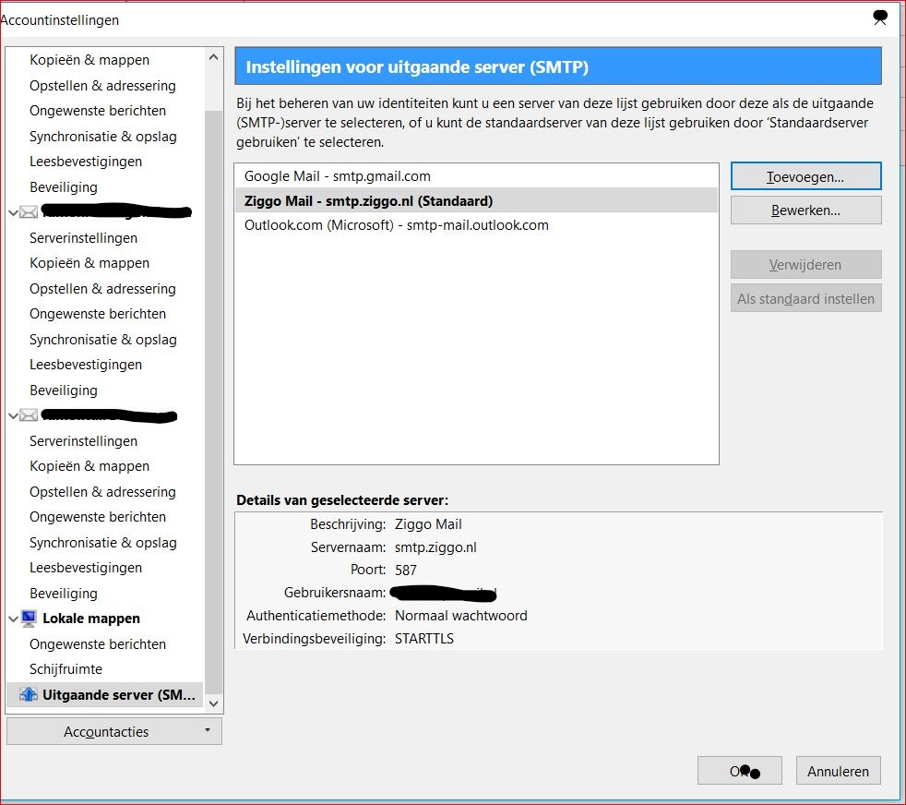Open Schijfruimte under Lokale mappen

point(66,669)
